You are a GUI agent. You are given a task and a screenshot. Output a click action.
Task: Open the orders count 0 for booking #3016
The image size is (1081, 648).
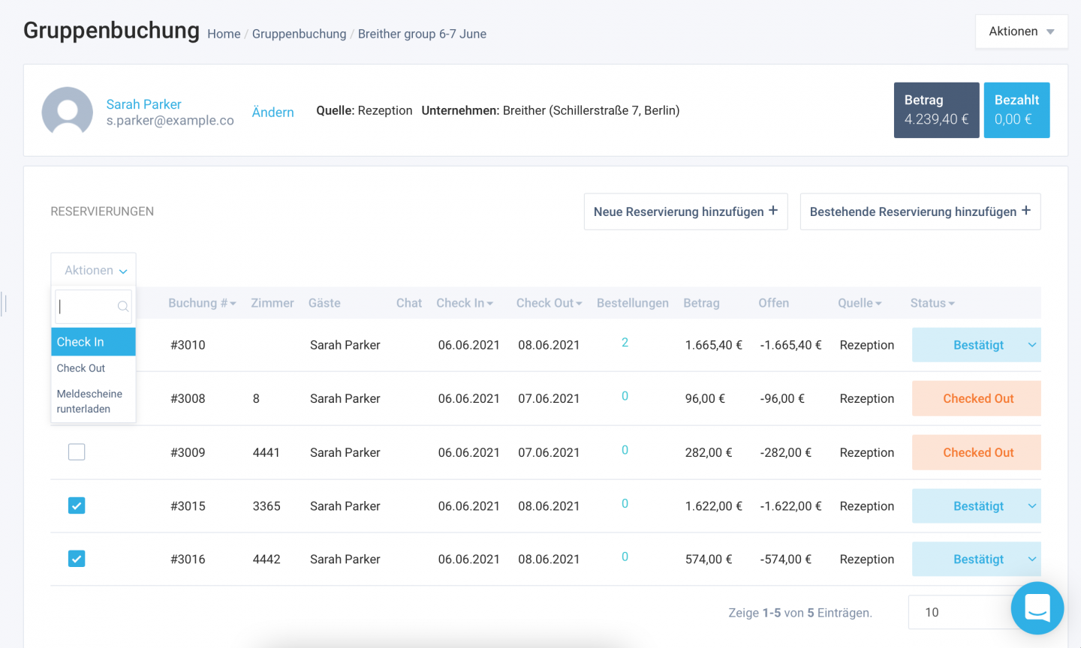point(625,556)
